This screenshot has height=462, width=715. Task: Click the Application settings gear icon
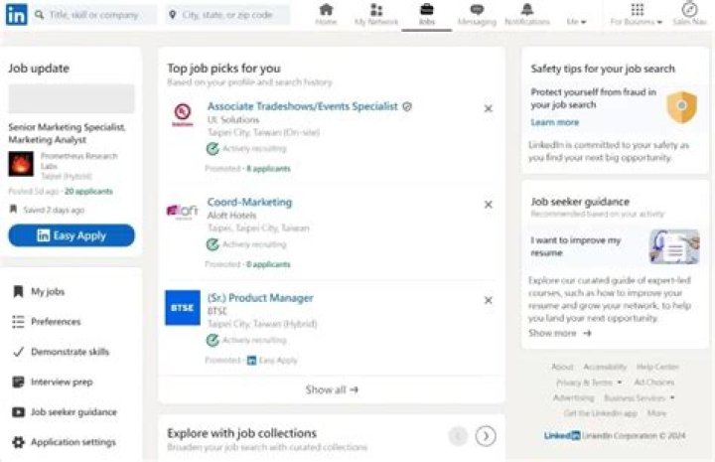[x=18, y=442]
